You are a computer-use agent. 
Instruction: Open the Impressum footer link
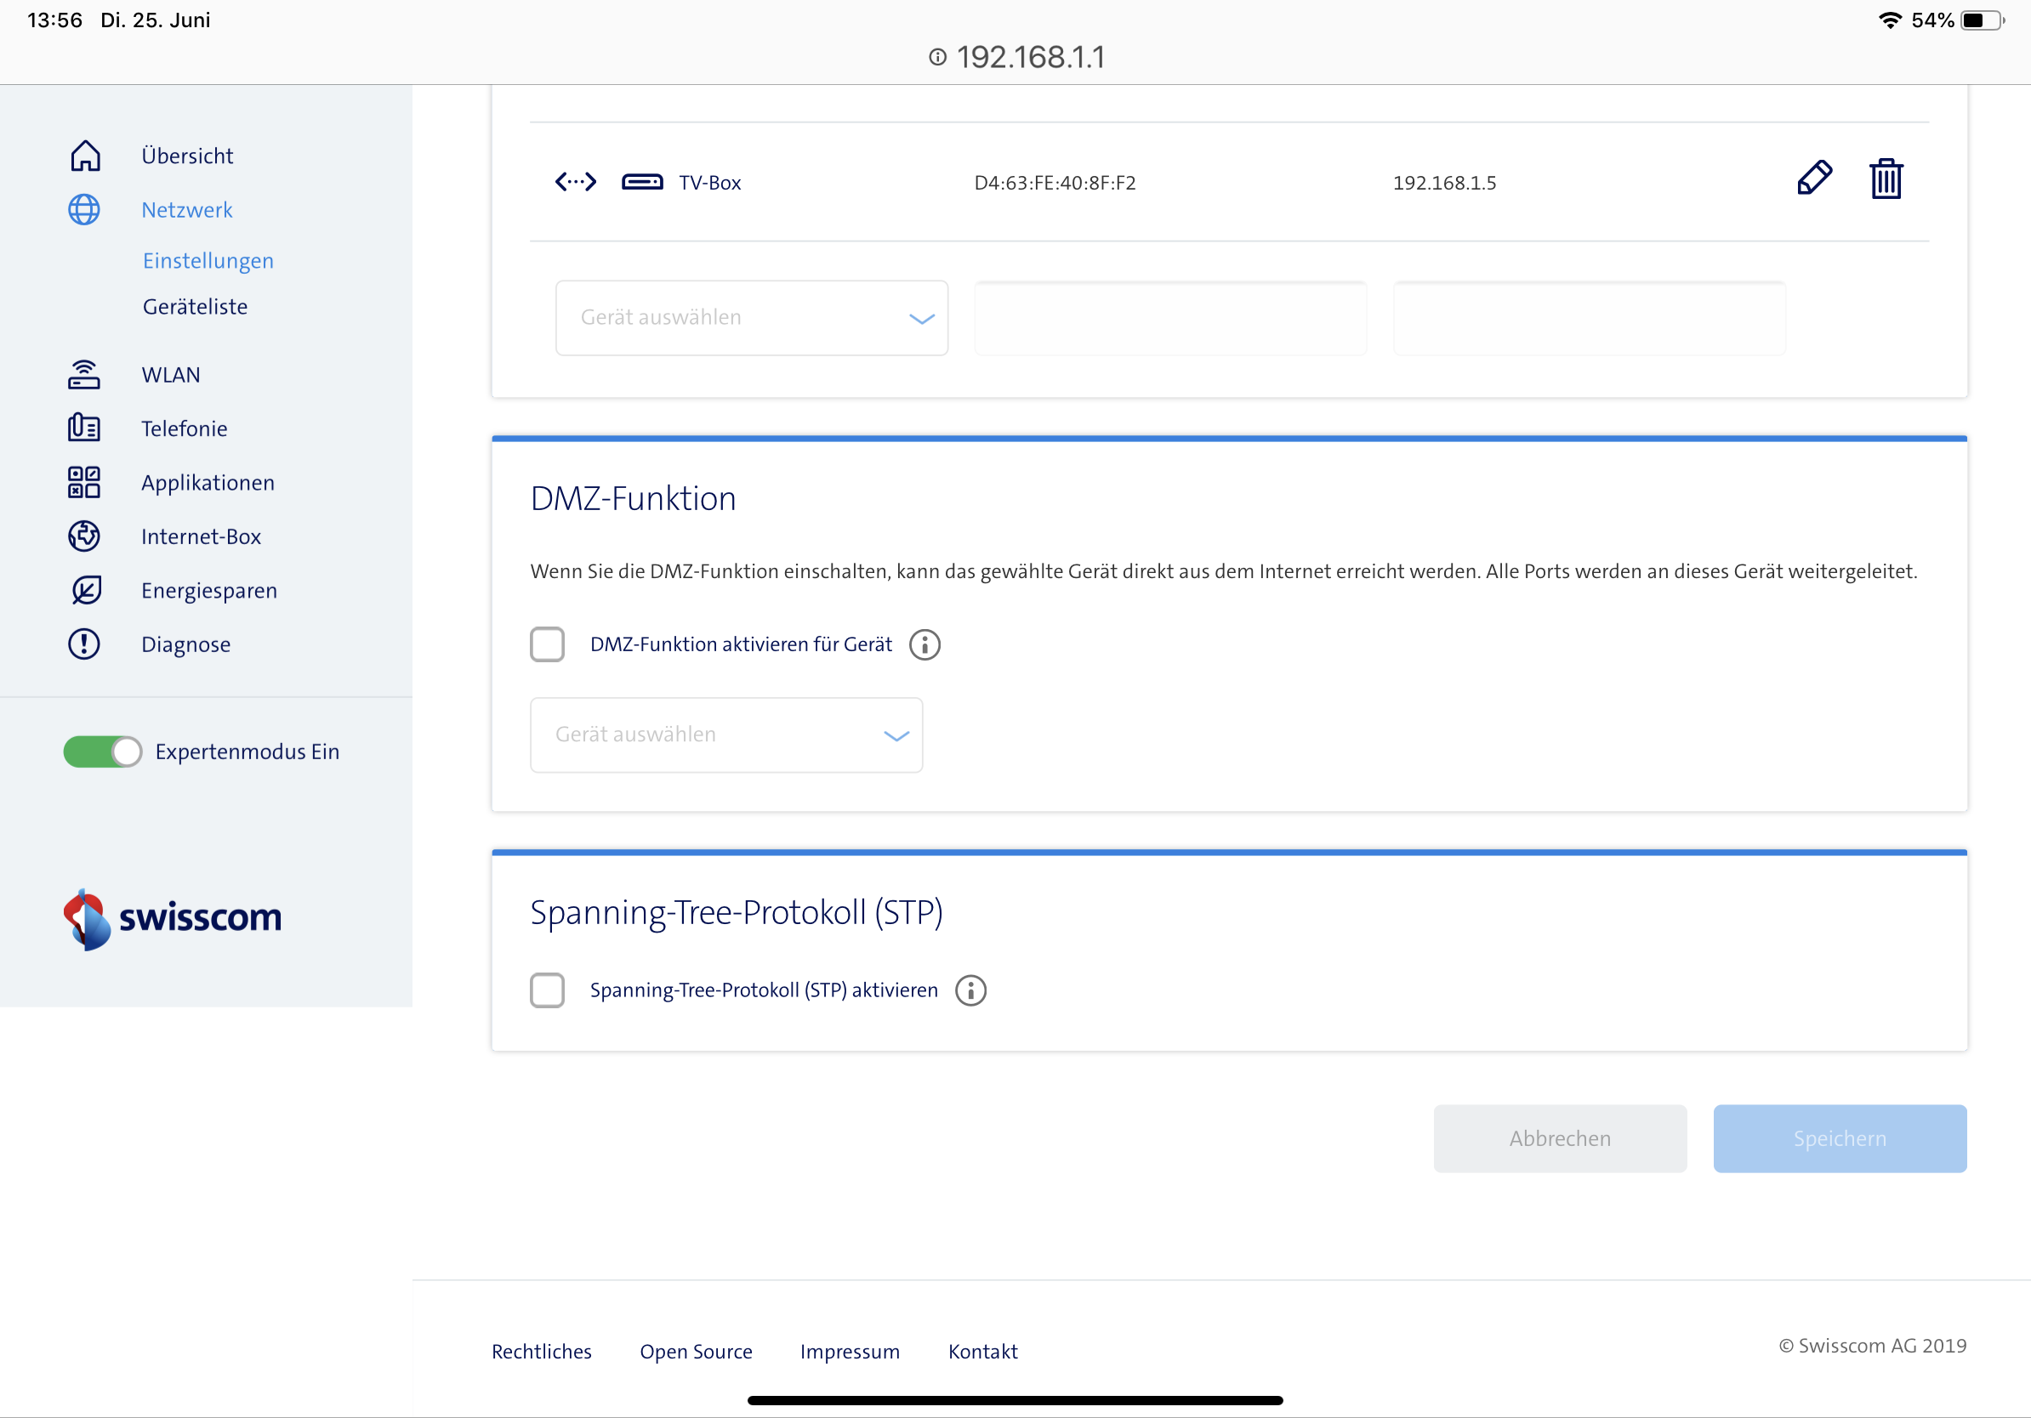pyautogui.click(x=849, y=1352)
